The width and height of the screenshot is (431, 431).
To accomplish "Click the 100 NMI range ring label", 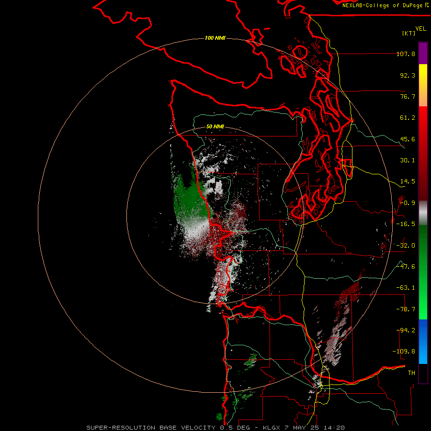I will [x=215, y=38].
